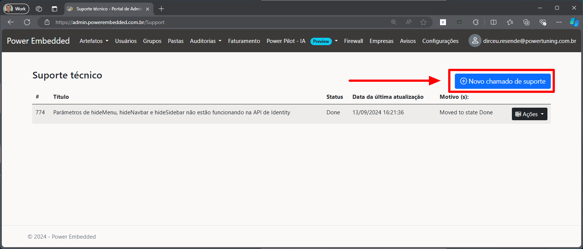Open the Copilot icon in toolbar
The width and height of the screenshot is (583, 249).
574,22
